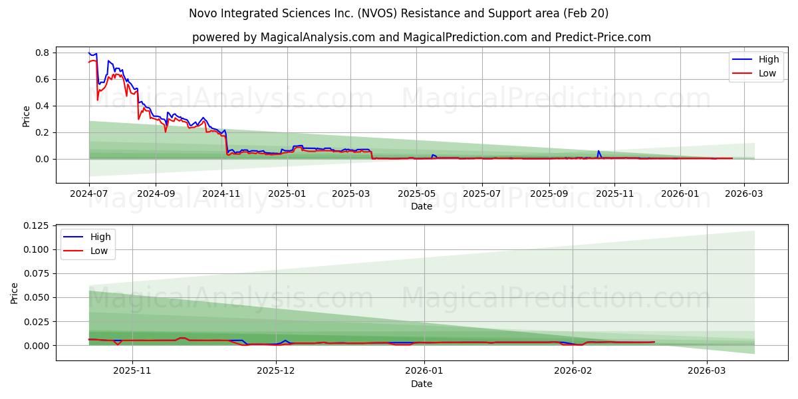The image size is (798, 399).
Task: Click the '0.0' price tick on the top chart
Action: [x=43, y=159]
